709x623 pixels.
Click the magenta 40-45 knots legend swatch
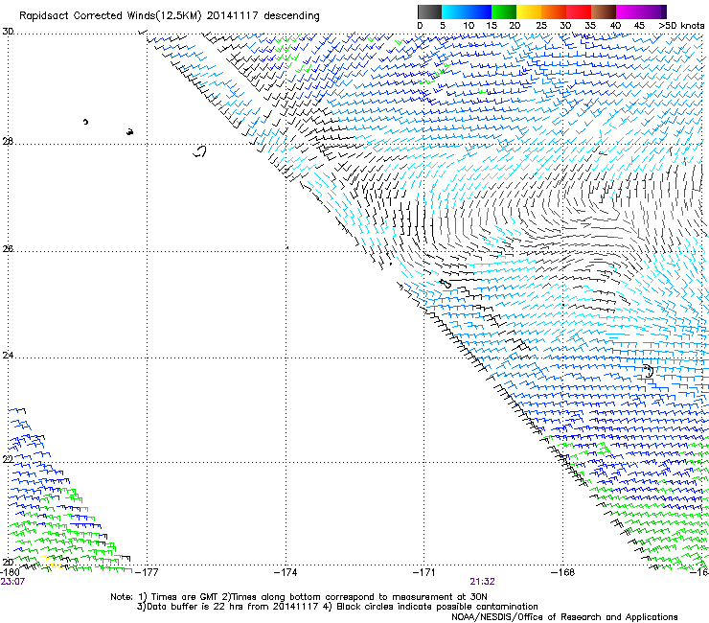tap(629, 12)
